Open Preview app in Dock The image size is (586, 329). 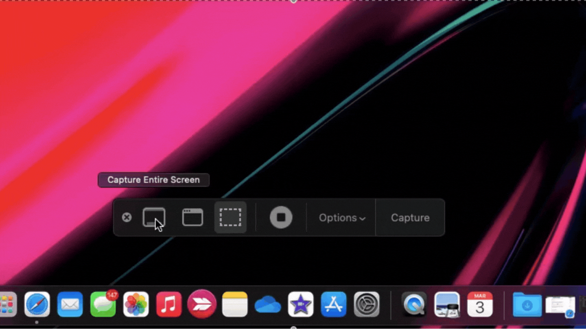click(x=447, y=304)
